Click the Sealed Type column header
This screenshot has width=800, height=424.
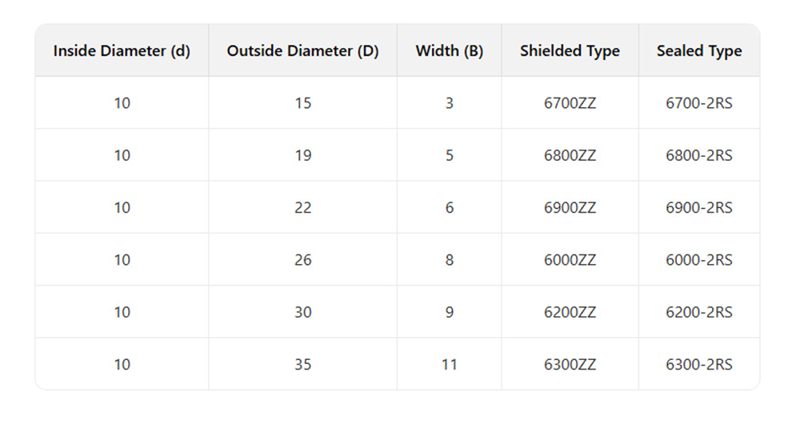click(x=699, y=51)
